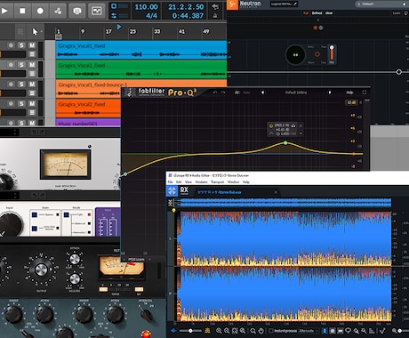
Task: Click the 21.2.2.50 position readout
Action: [x=186, y=6]
